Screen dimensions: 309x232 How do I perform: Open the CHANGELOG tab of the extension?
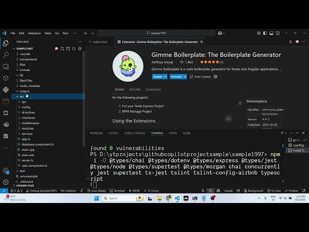(154, 89)
